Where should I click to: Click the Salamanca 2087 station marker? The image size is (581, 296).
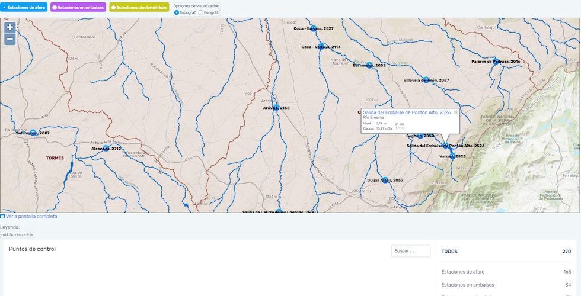[33, 133]
